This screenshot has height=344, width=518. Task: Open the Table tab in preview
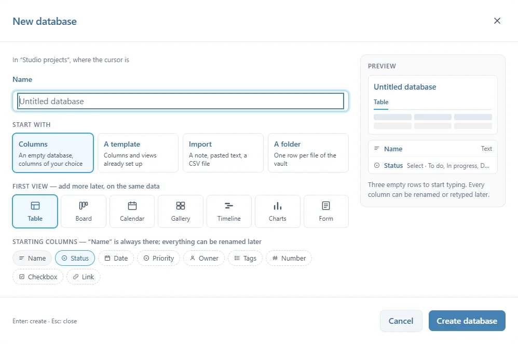pos(381,102)
